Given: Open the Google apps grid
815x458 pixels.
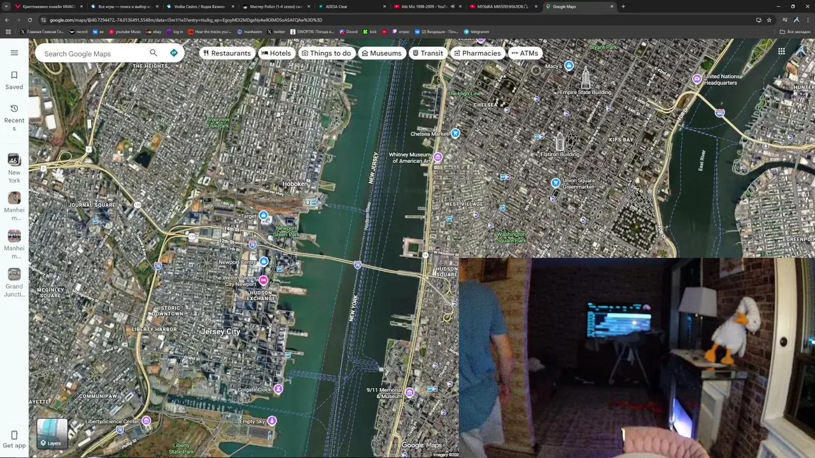Looking at the screenshot, I should [781, 52].
